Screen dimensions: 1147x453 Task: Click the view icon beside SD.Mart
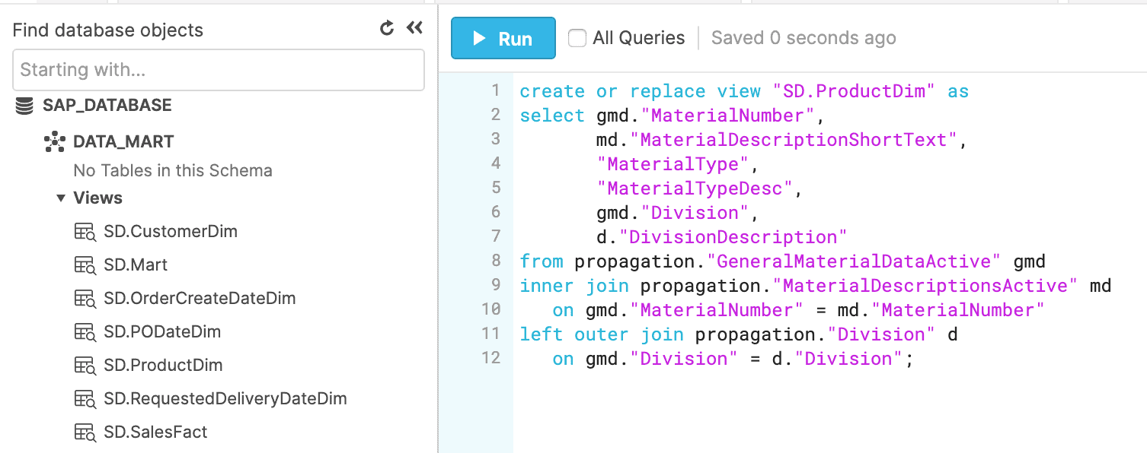(x=85, y=265)
